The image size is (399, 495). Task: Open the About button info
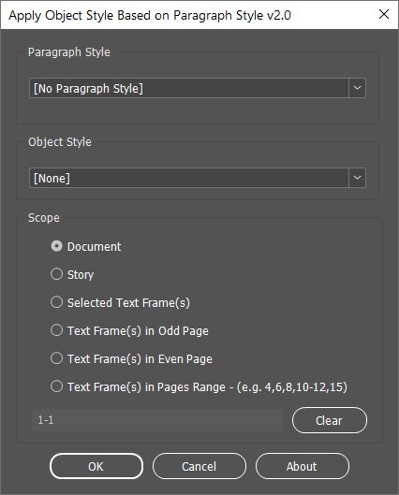coord(302,466)
